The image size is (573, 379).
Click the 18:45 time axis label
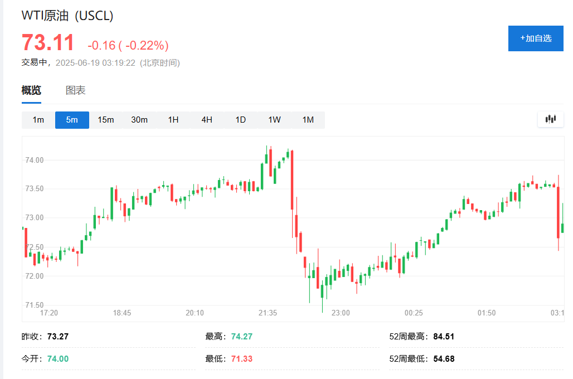(122, 313)
